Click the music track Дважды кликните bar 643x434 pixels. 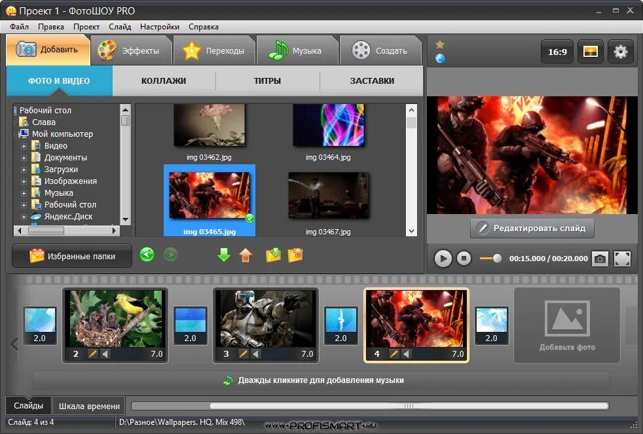[321, 380]
